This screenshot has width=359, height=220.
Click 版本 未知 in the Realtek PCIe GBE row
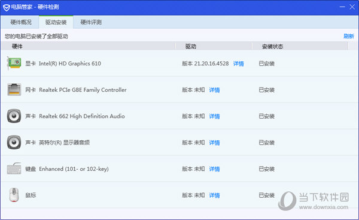click(193, 90)
